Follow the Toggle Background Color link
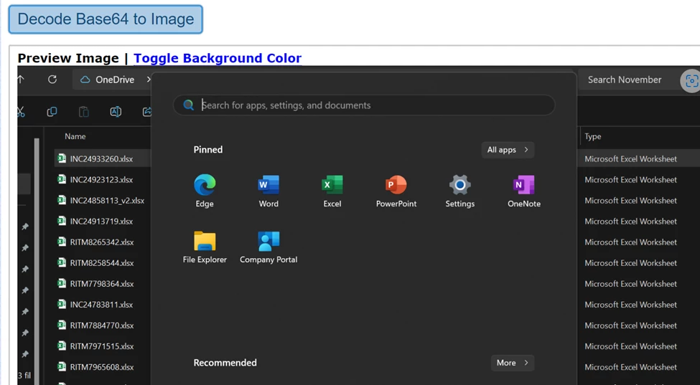The height and width of the screenshot is (385, 700). (x=218, y=58)
